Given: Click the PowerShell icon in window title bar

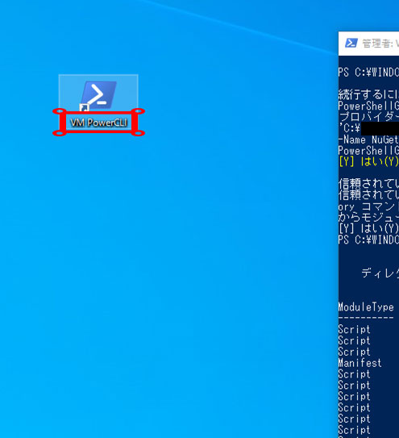Looking at the screenshot, I should point(351,44).
